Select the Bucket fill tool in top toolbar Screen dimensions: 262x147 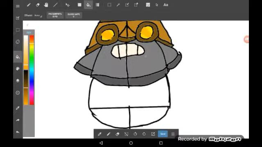pos(88,5)
